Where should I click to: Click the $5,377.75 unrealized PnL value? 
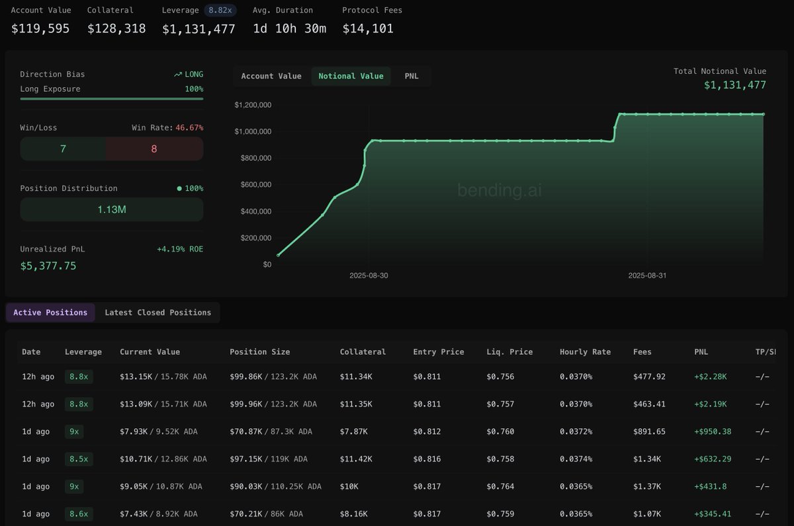tap(48, 266)
